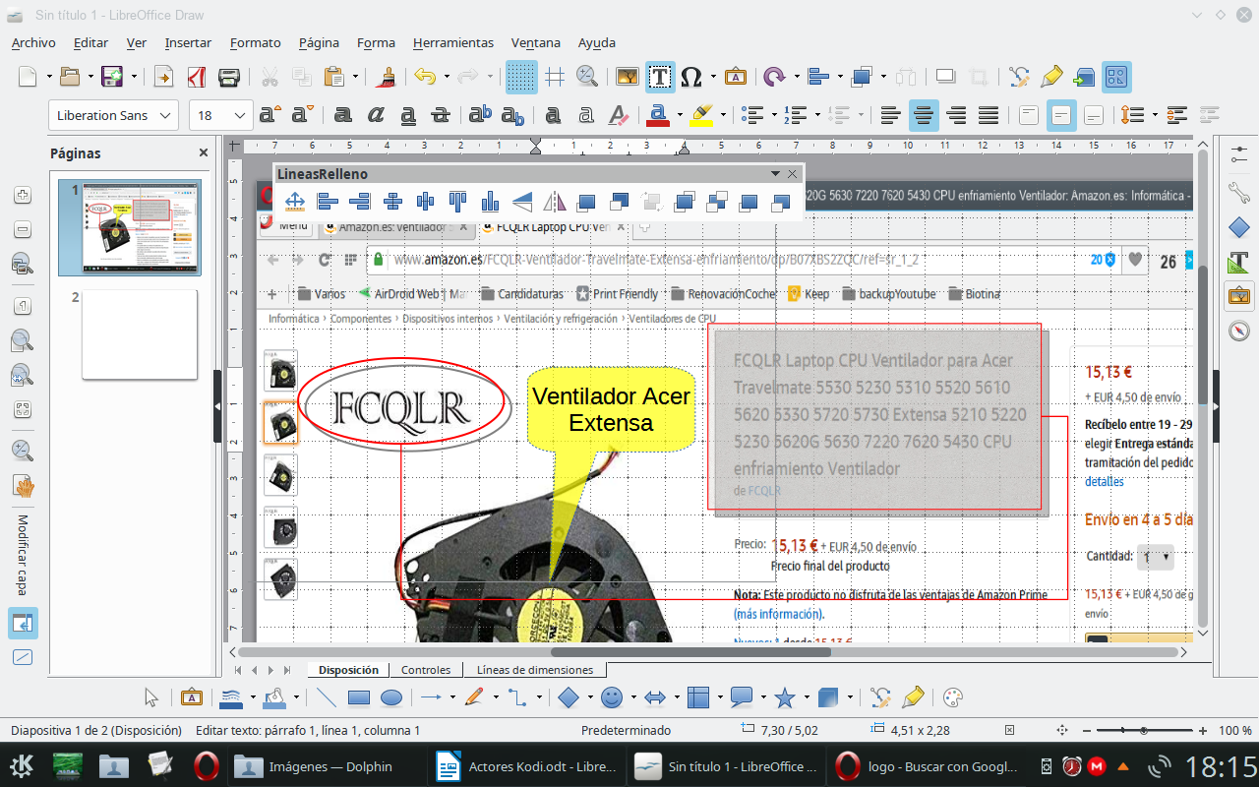This screenshot has width=1259, height=787.
Task: Toggle center horizontal text alignment
Action: [924, 115]
